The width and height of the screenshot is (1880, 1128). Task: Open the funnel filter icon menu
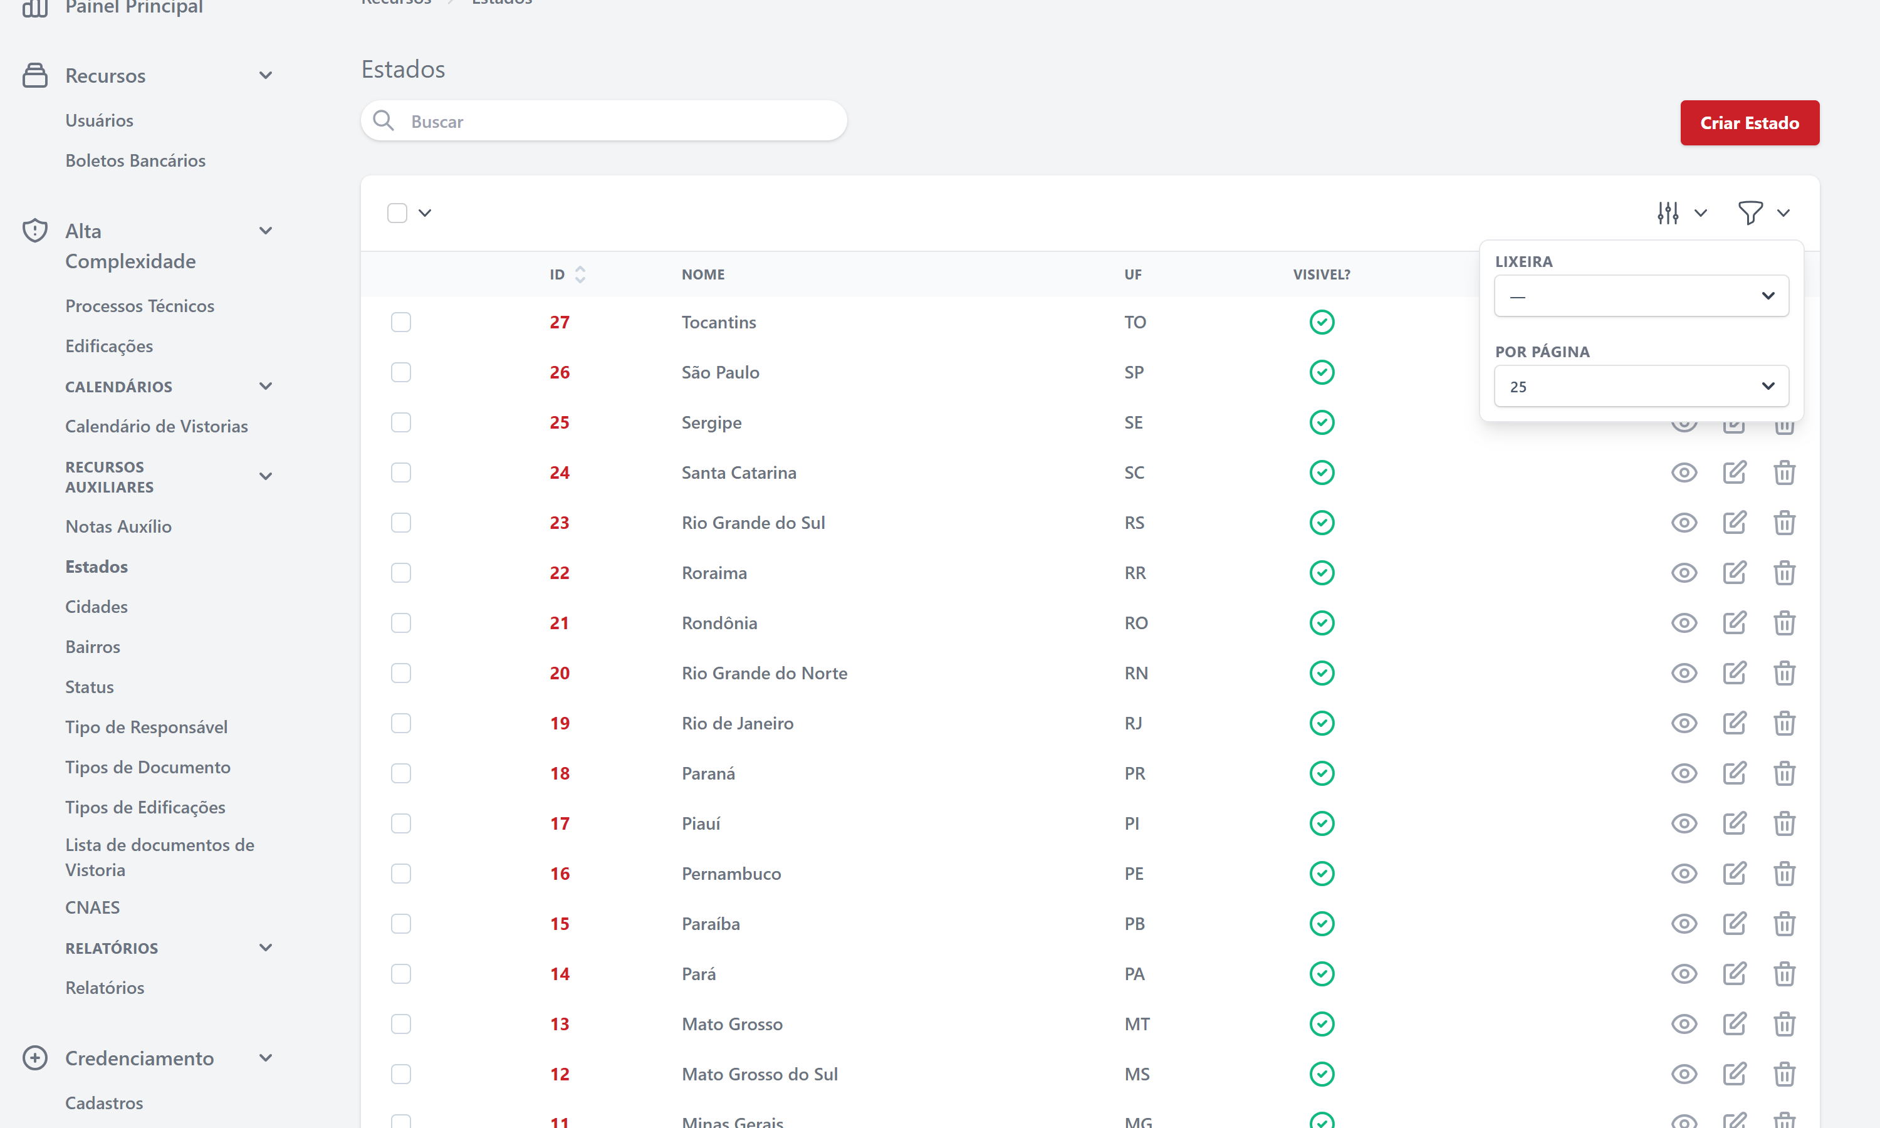pyautogui.click(x=1750, y=213)
